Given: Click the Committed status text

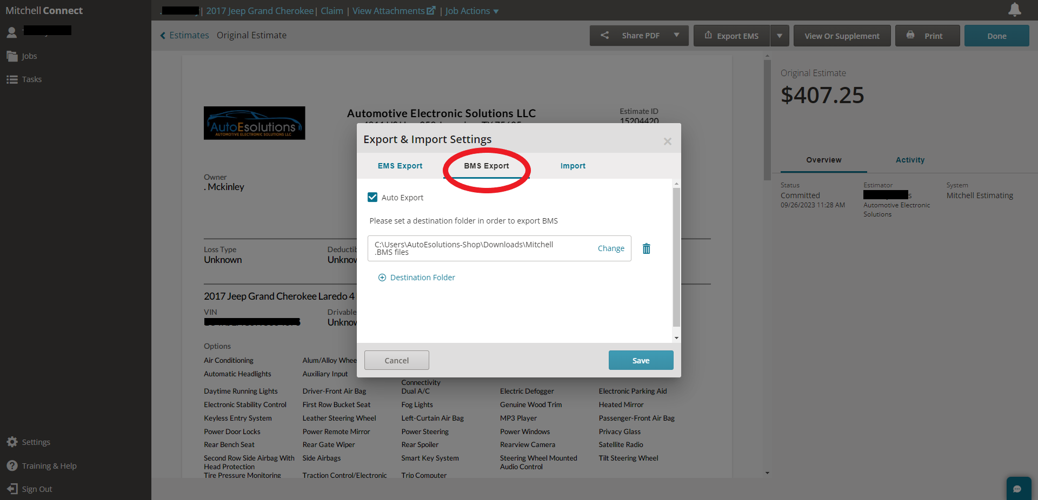Looking at the screenshot, I should (800, 195).
